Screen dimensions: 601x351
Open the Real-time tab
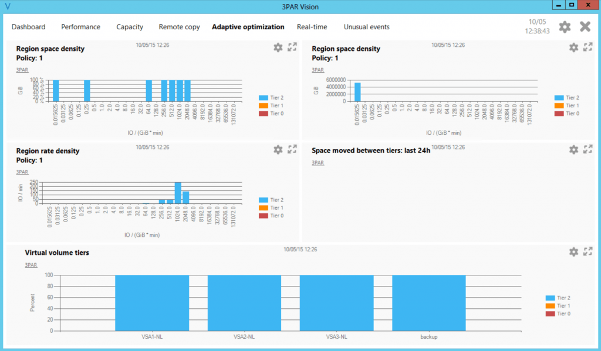pos(312,27)
